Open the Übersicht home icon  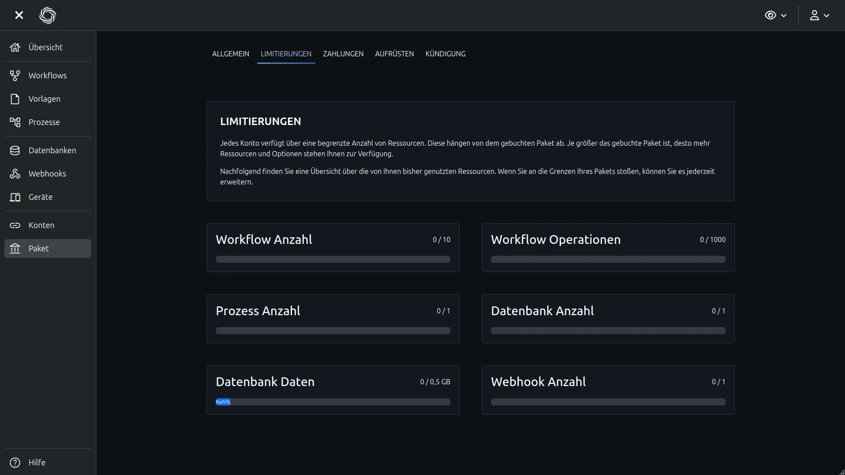coord(15,47)
